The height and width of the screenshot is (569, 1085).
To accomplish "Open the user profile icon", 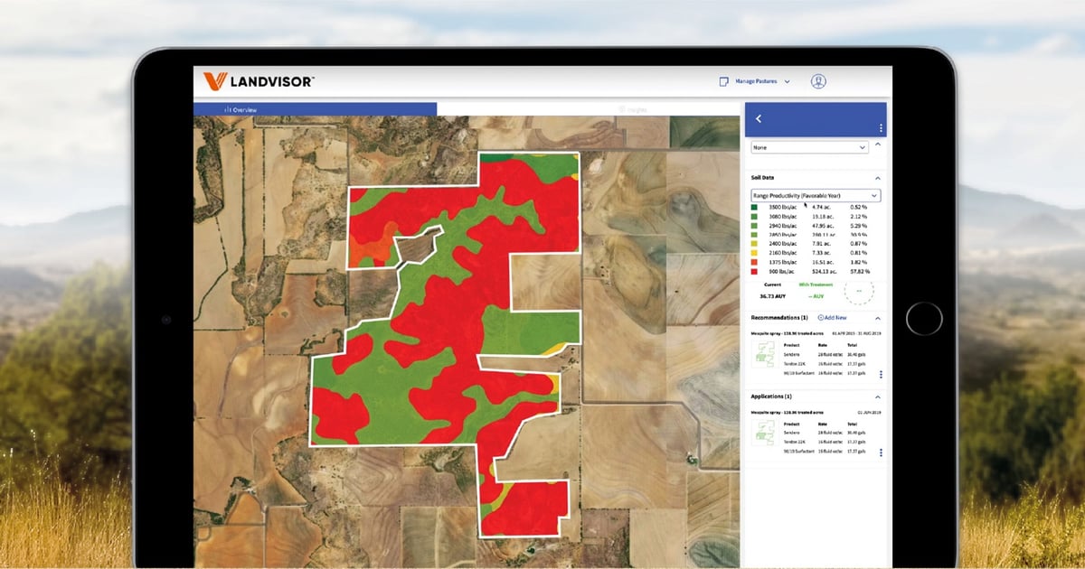I will 819,81.
